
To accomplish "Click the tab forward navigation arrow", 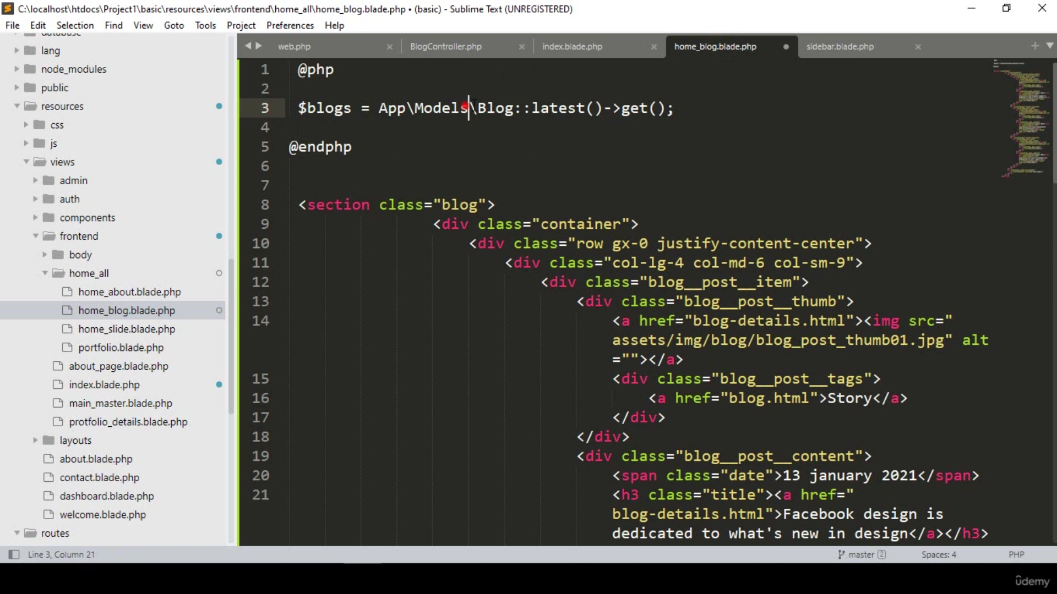I will [259, 46].
